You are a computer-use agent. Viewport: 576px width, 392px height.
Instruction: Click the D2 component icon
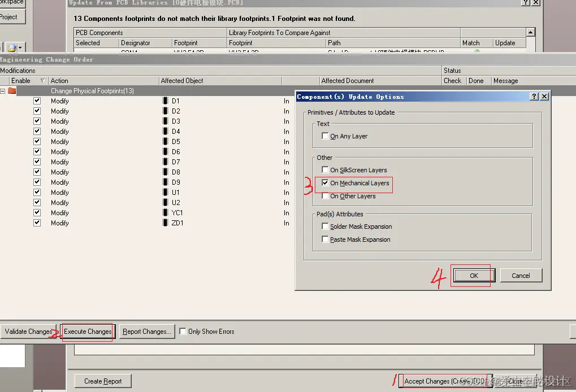(165, 111)
